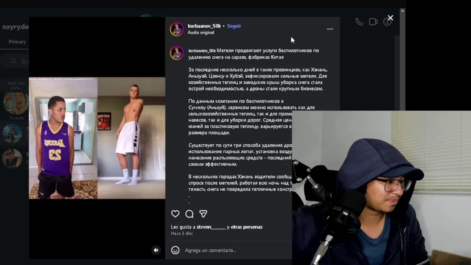Screen dimensions: 471x265
Task: Open comments via speech bubble icon
Action: (189, 214)
